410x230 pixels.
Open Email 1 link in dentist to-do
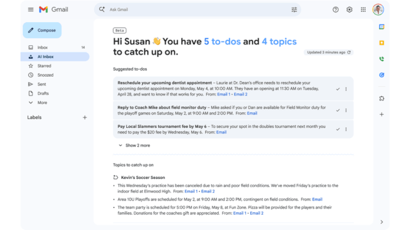point(224,94)
